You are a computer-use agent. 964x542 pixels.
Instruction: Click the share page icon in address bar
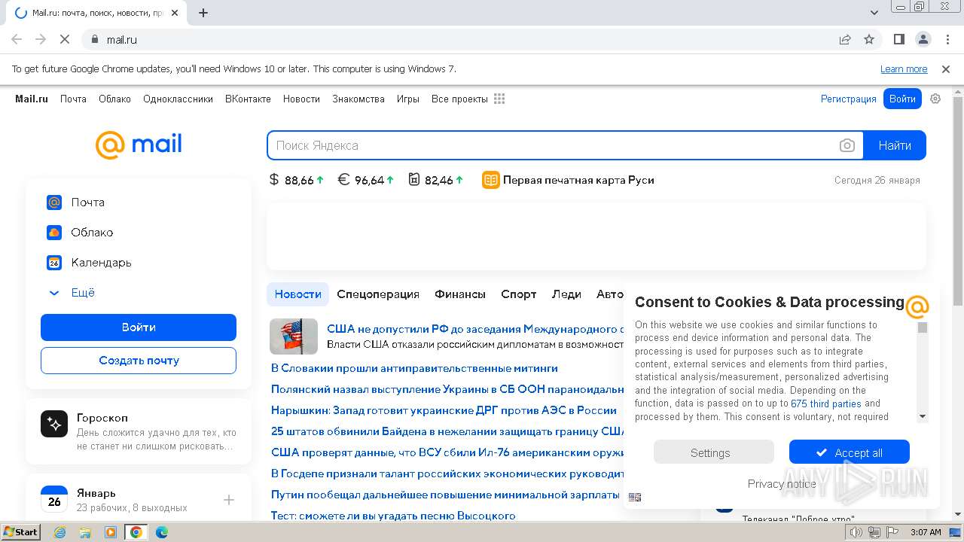845,39
